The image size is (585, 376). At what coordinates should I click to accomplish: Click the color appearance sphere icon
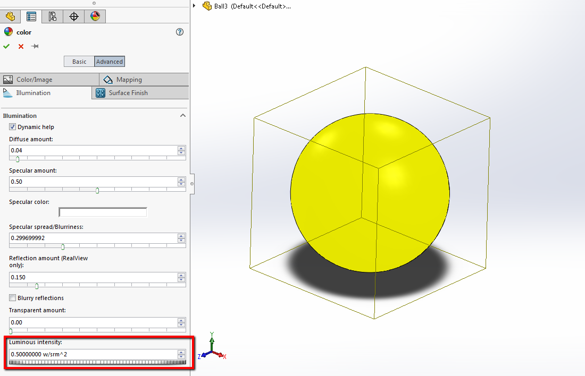pyautogui.click(x=8, y=32)
